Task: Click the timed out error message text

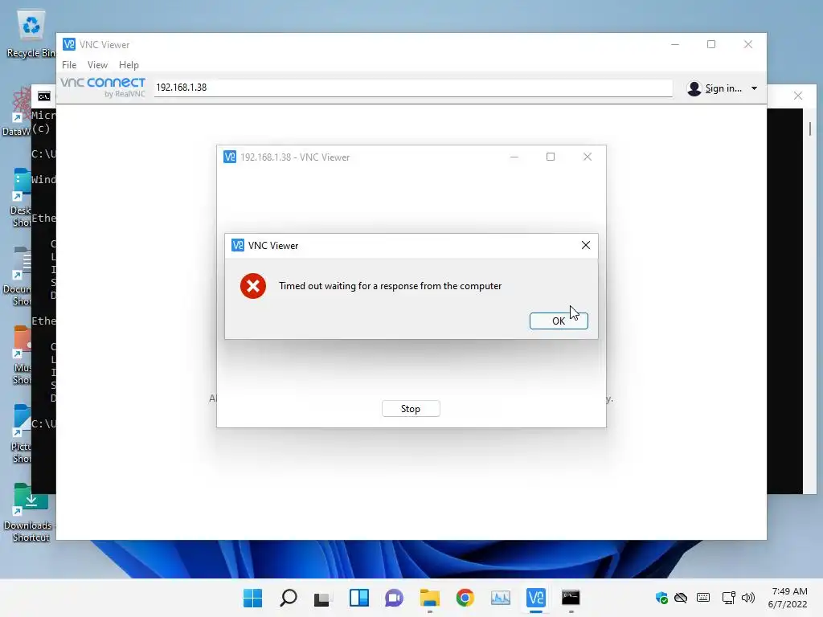Action: [390, 286]
